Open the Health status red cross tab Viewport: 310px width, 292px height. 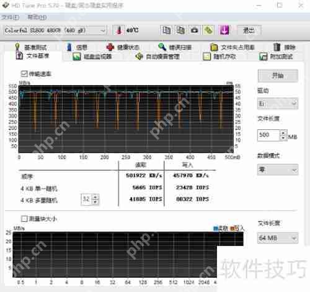click(123, 47)
